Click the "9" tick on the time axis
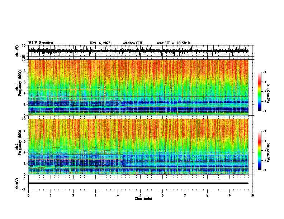This screenshot has height=219, width=284. (x=229, y=195)
